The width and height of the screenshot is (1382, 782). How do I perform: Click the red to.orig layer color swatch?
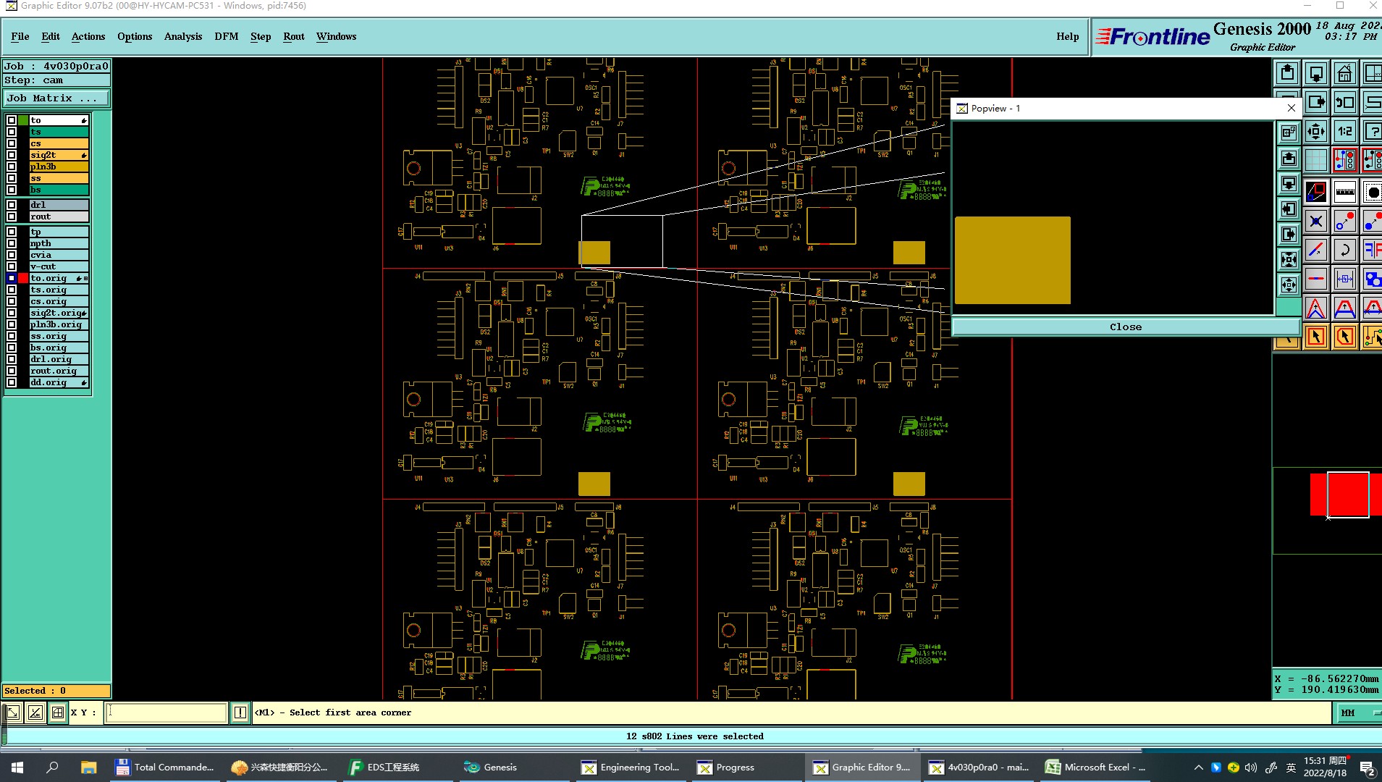23,278
